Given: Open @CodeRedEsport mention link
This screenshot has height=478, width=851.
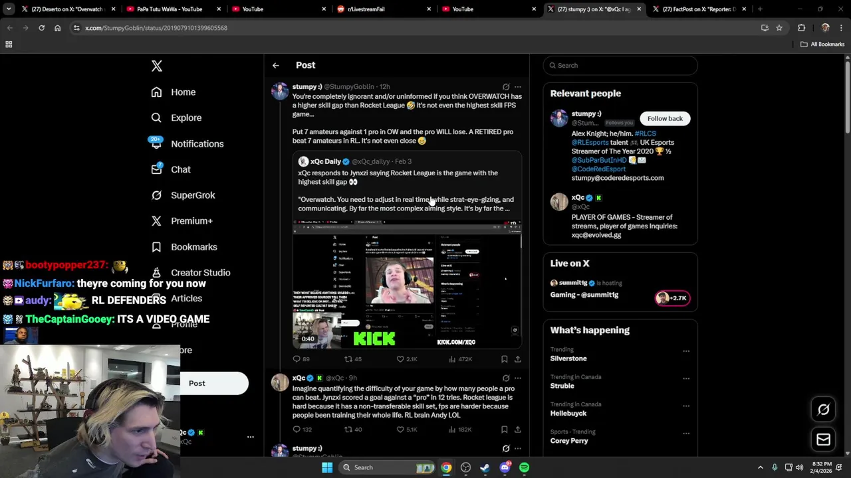Looking at the screenshot, I should tap(598, 169).
